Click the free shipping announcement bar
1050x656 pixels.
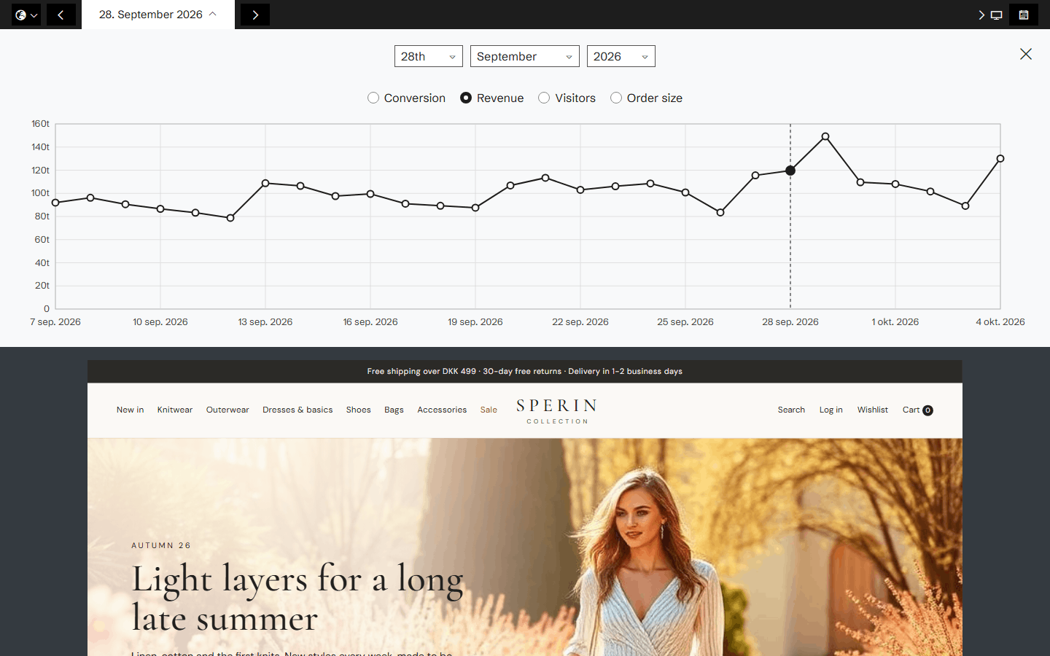coord(525,371)
